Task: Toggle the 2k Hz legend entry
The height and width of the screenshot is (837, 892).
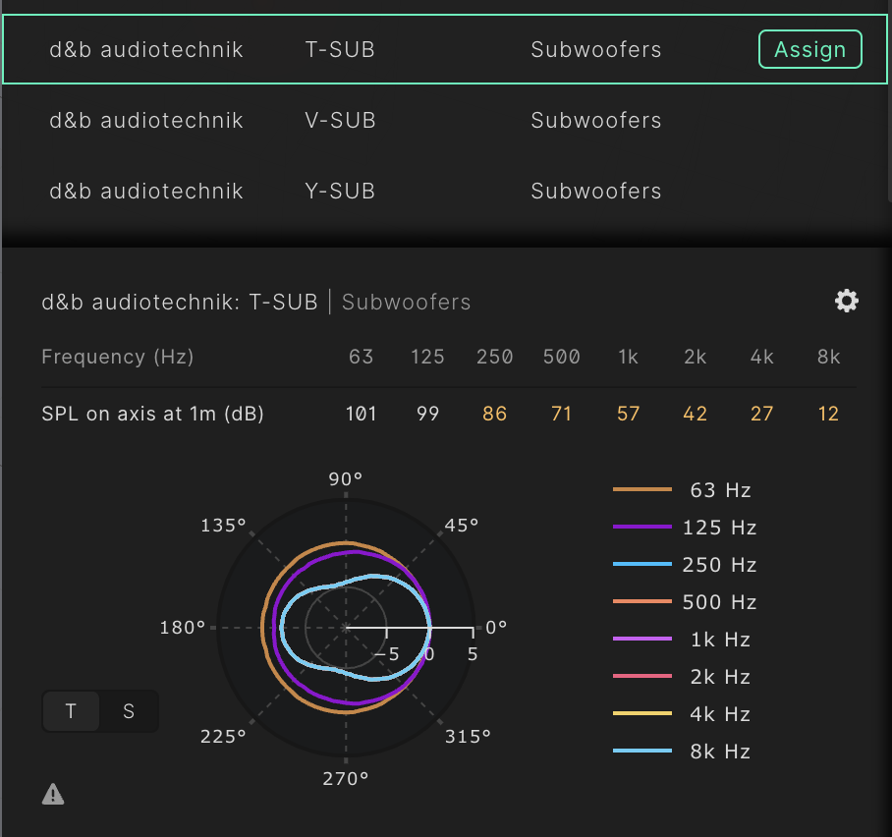Action: tap(682, 677)
